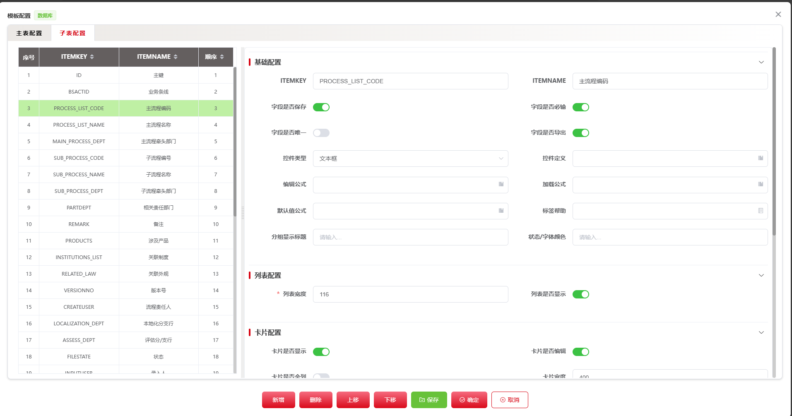
Task: Focus the 状态/字体颜色 input
Action: click(x=670, y=237)
